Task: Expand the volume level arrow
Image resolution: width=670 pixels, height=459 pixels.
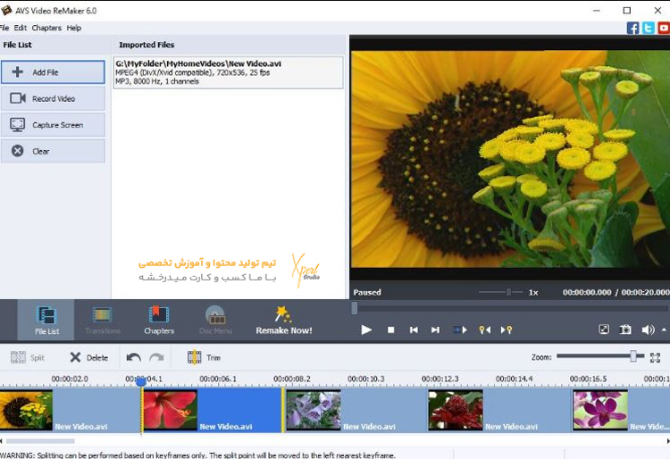Action: point(664,330)
